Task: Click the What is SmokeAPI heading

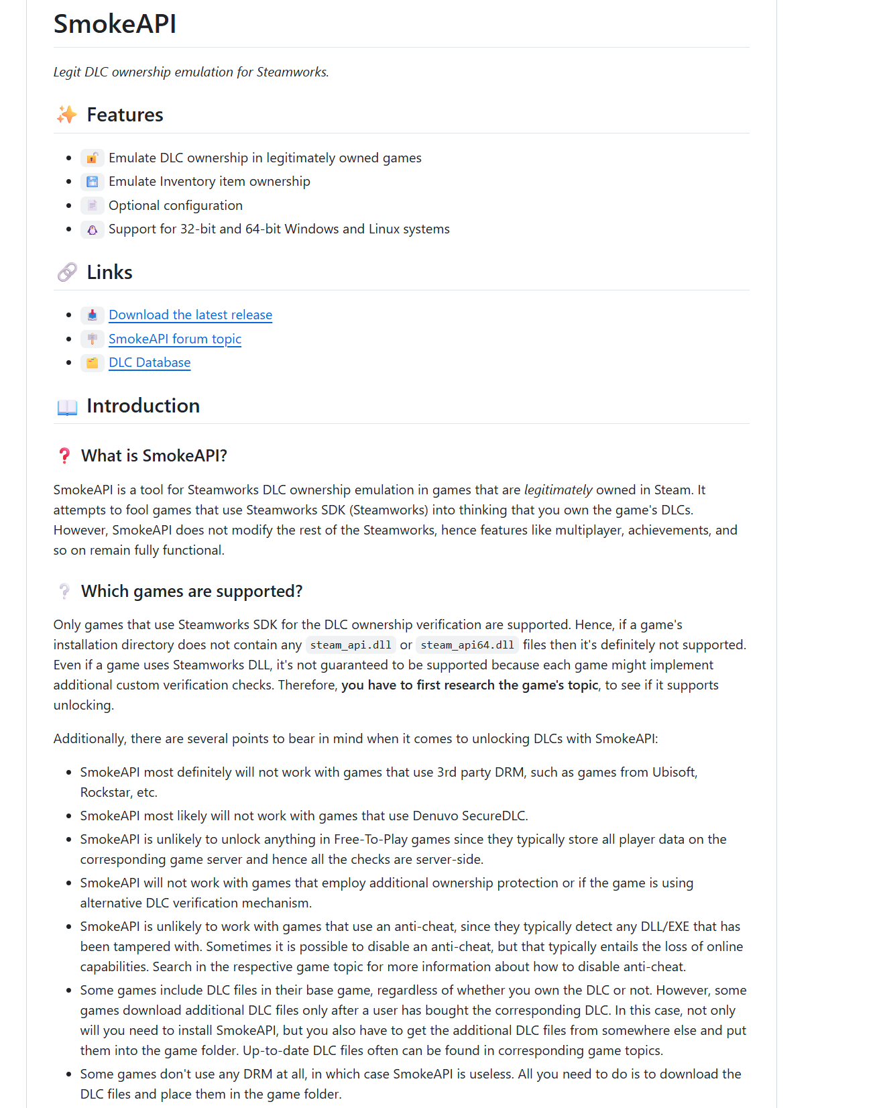Action: pos(154,456)
